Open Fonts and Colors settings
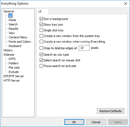This screenshot has width=130, height=127. (20, 42)
